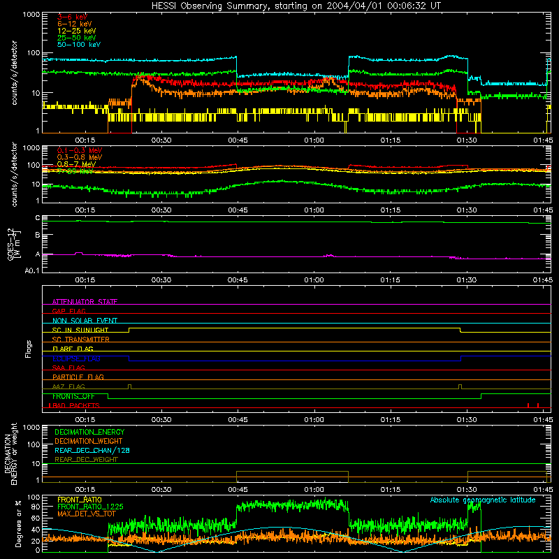Select the Flags vertical axis title

[28, 349]
